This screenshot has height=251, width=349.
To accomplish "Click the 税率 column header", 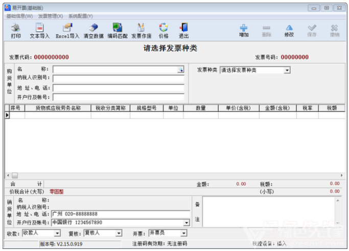I will (x=308, y=108).
